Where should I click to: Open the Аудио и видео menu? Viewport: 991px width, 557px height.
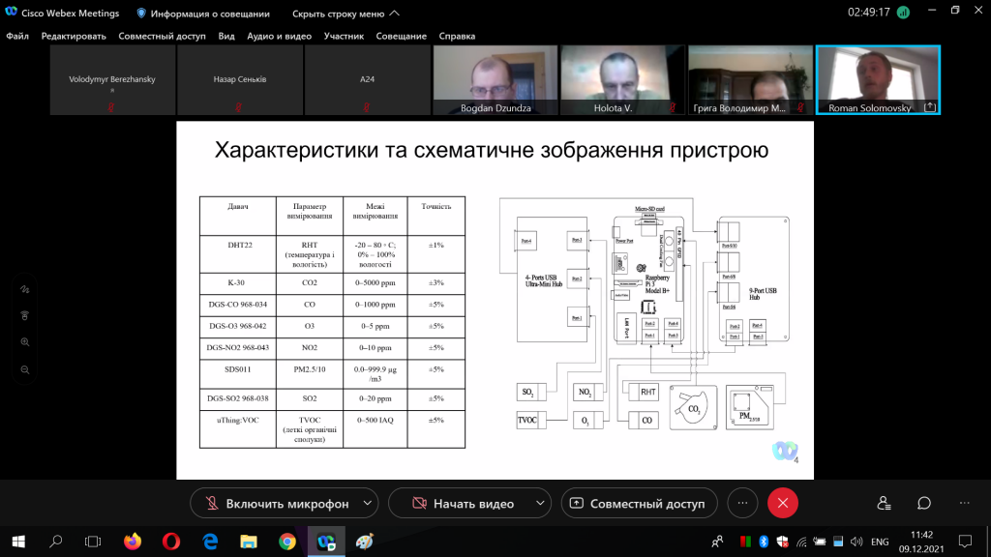click(x=280, y=36)
